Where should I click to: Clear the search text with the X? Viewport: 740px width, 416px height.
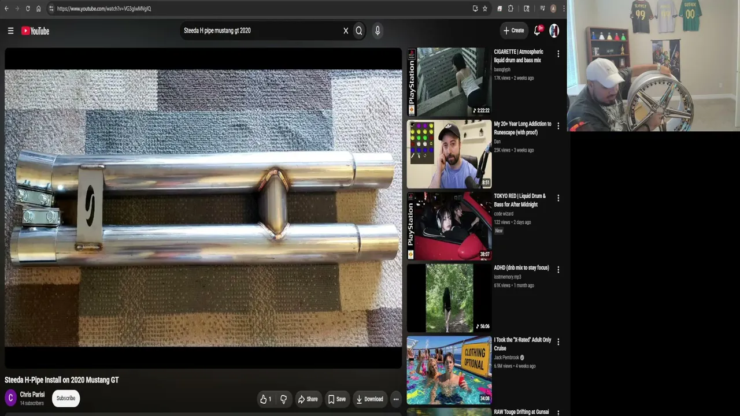[346, 31]
